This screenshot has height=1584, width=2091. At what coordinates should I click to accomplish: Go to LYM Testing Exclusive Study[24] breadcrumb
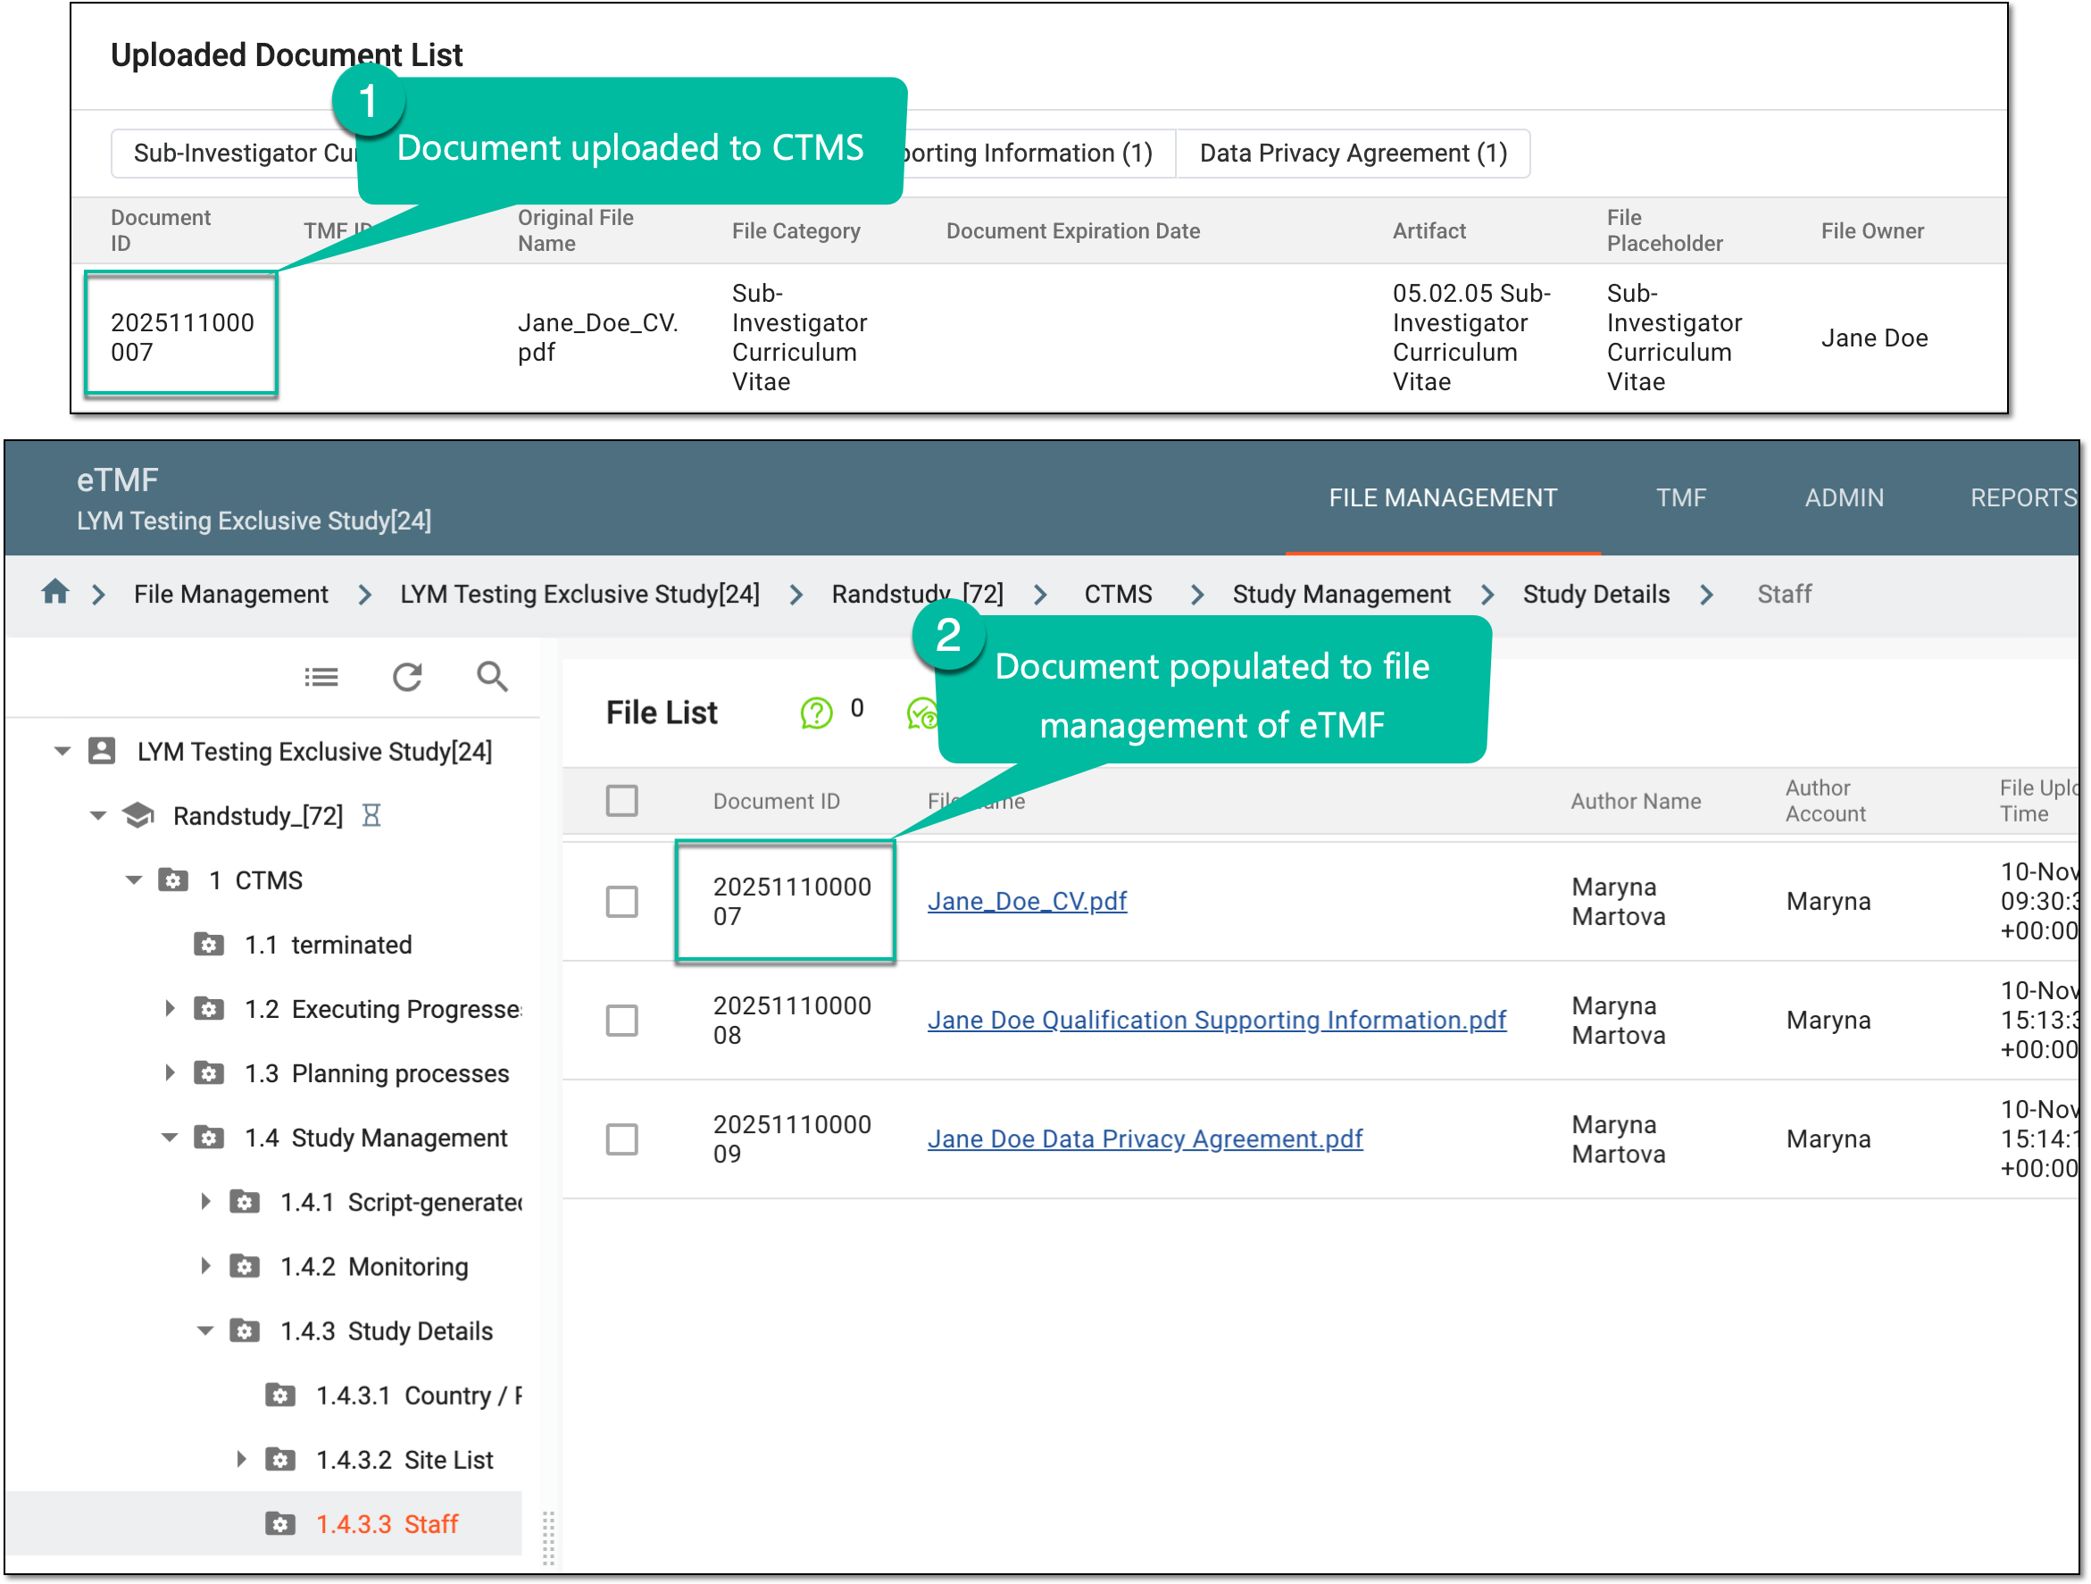579,594
